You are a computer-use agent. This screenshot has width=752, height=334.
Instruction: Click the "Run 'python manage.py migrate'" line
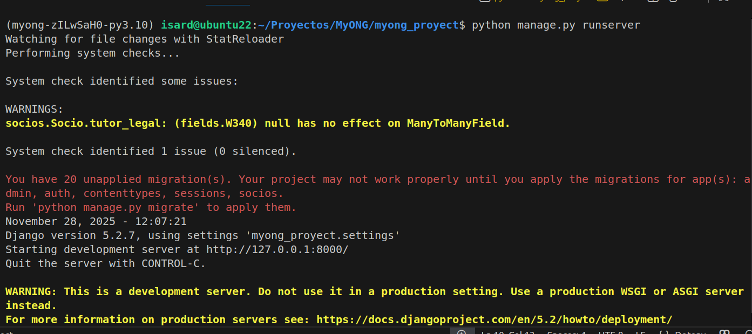pyautogui.click(x=151, y=207)
